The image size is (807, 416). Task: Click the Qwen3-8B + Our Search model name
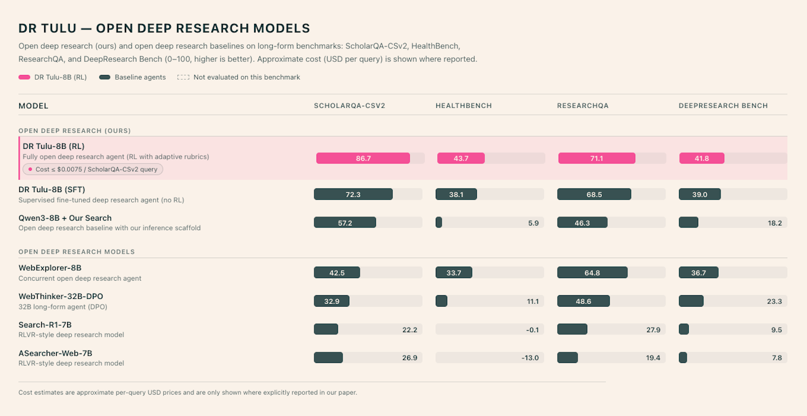pos(65,218)
